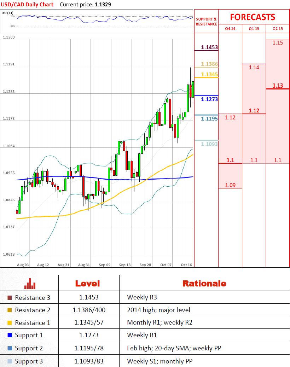Screen dimensions: 290x367
Task: Click the 1.1273 cell in Level column
Action: coord(89,335)
